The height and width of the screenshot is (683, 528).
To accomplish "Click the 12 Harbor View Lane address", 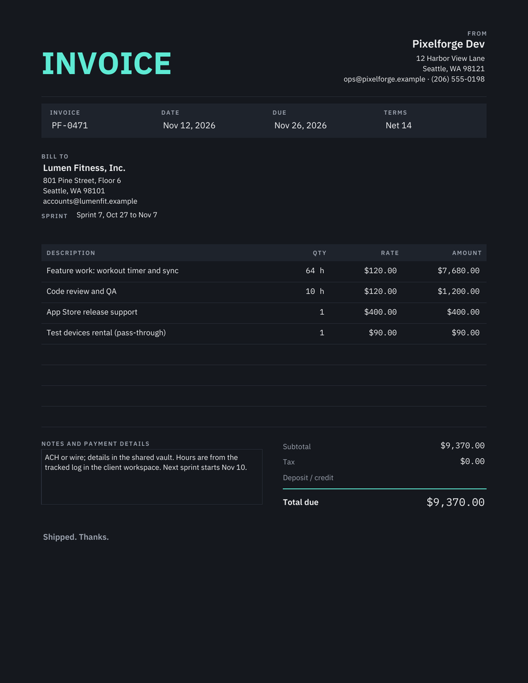I will click(450, 59).
